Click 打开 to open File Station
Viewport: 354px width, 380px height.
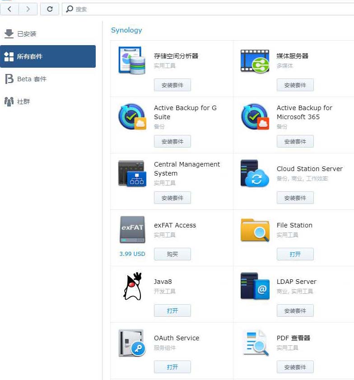(x=295, y=254)
